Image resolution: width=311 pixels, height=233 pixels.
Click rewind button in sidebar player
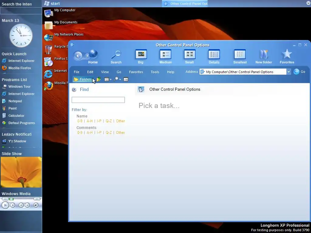(5, 199)
